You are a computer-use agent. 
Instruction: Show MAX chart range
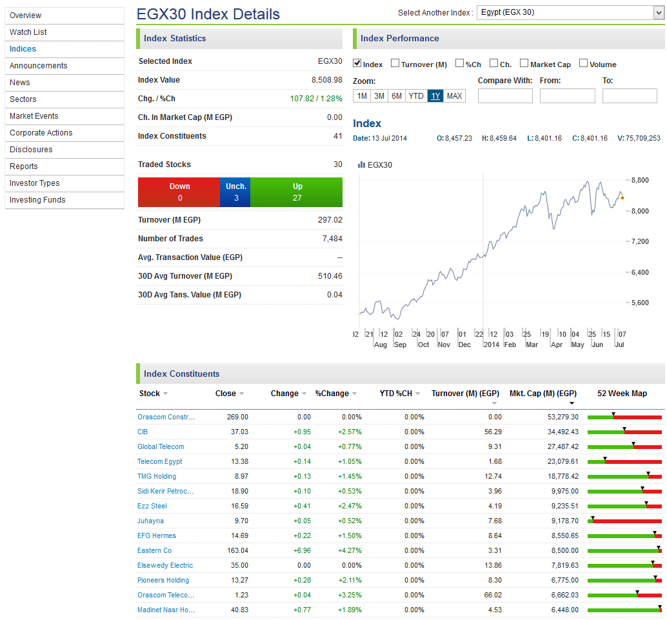click(x=454, y=95)
